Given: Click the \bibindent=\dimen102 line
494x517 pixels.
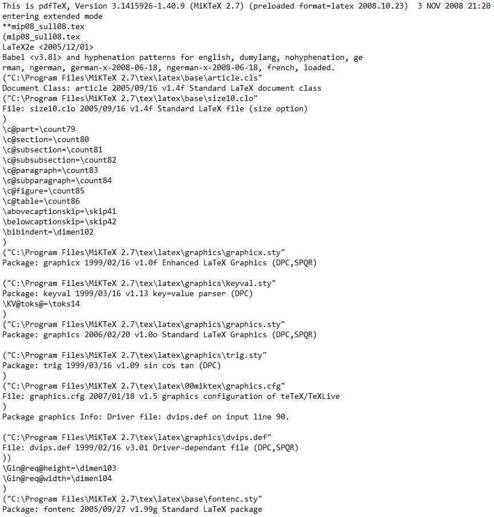Looking at the screenshot, I should click(48, 232).
